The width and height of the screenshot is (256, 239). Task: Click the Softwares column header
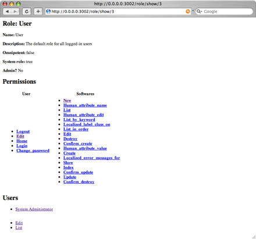coord(86,94)
